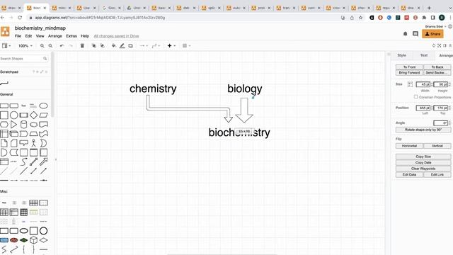Undo the last action
This screenshot has width=453, height=255.
62,45
